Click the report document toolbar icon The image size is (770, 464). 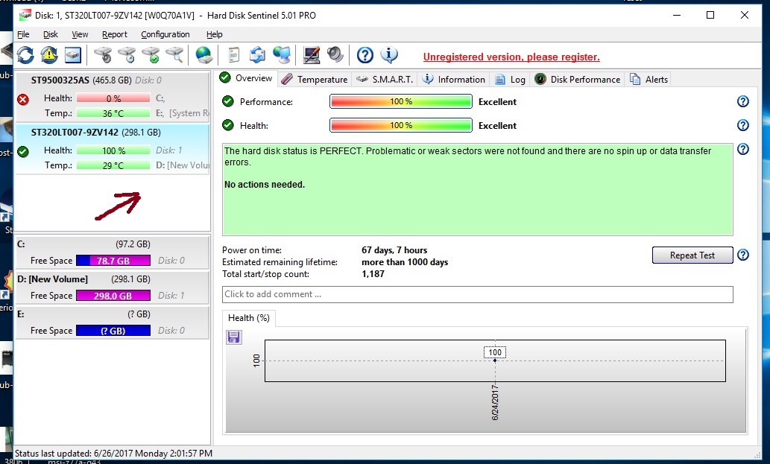click(233, 55)
